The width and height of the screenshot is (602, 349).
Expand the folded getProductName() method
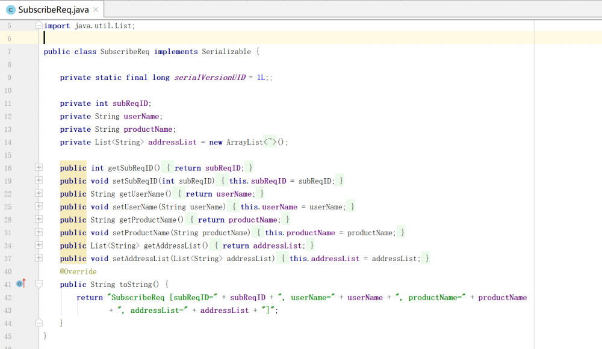point(39,219)
